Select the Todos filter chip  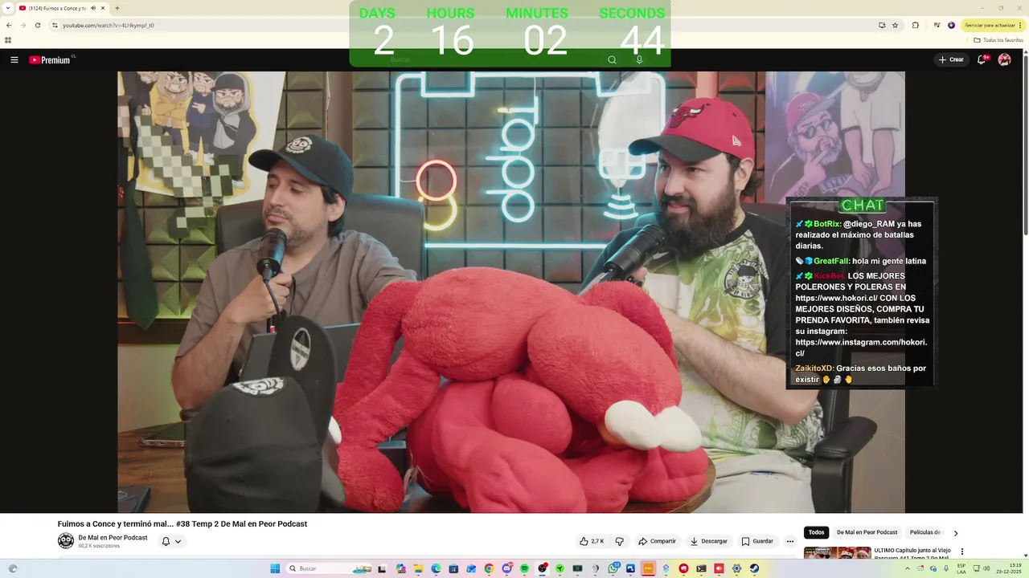tap(816, 532)
